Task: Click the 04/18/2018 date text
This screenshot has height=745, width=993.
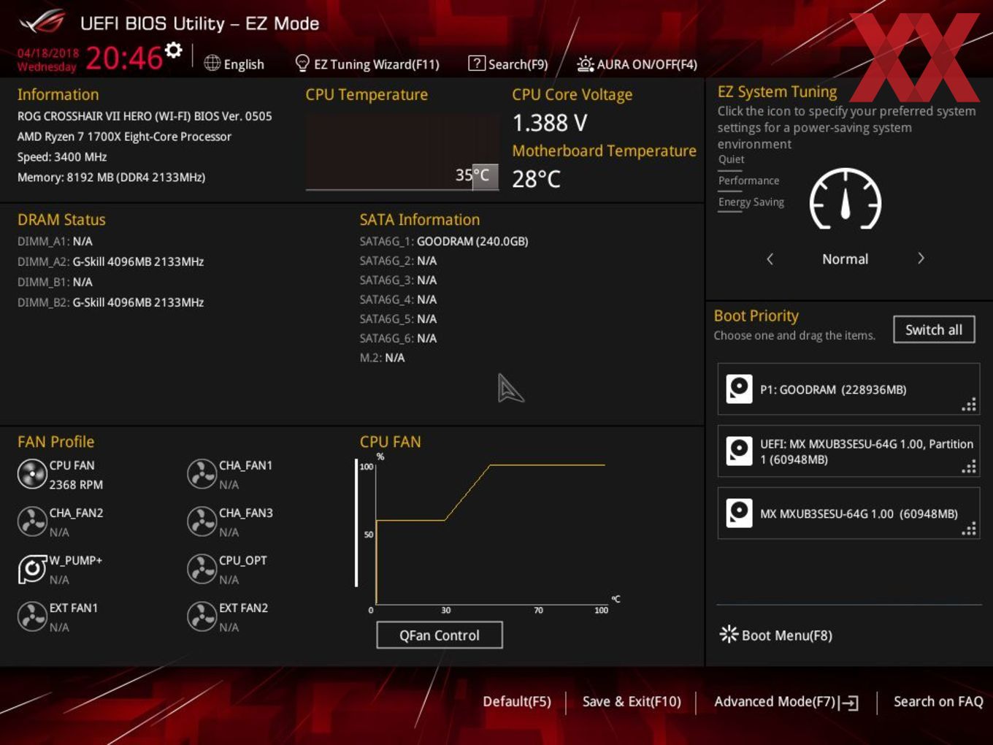Action: point(48,53)
